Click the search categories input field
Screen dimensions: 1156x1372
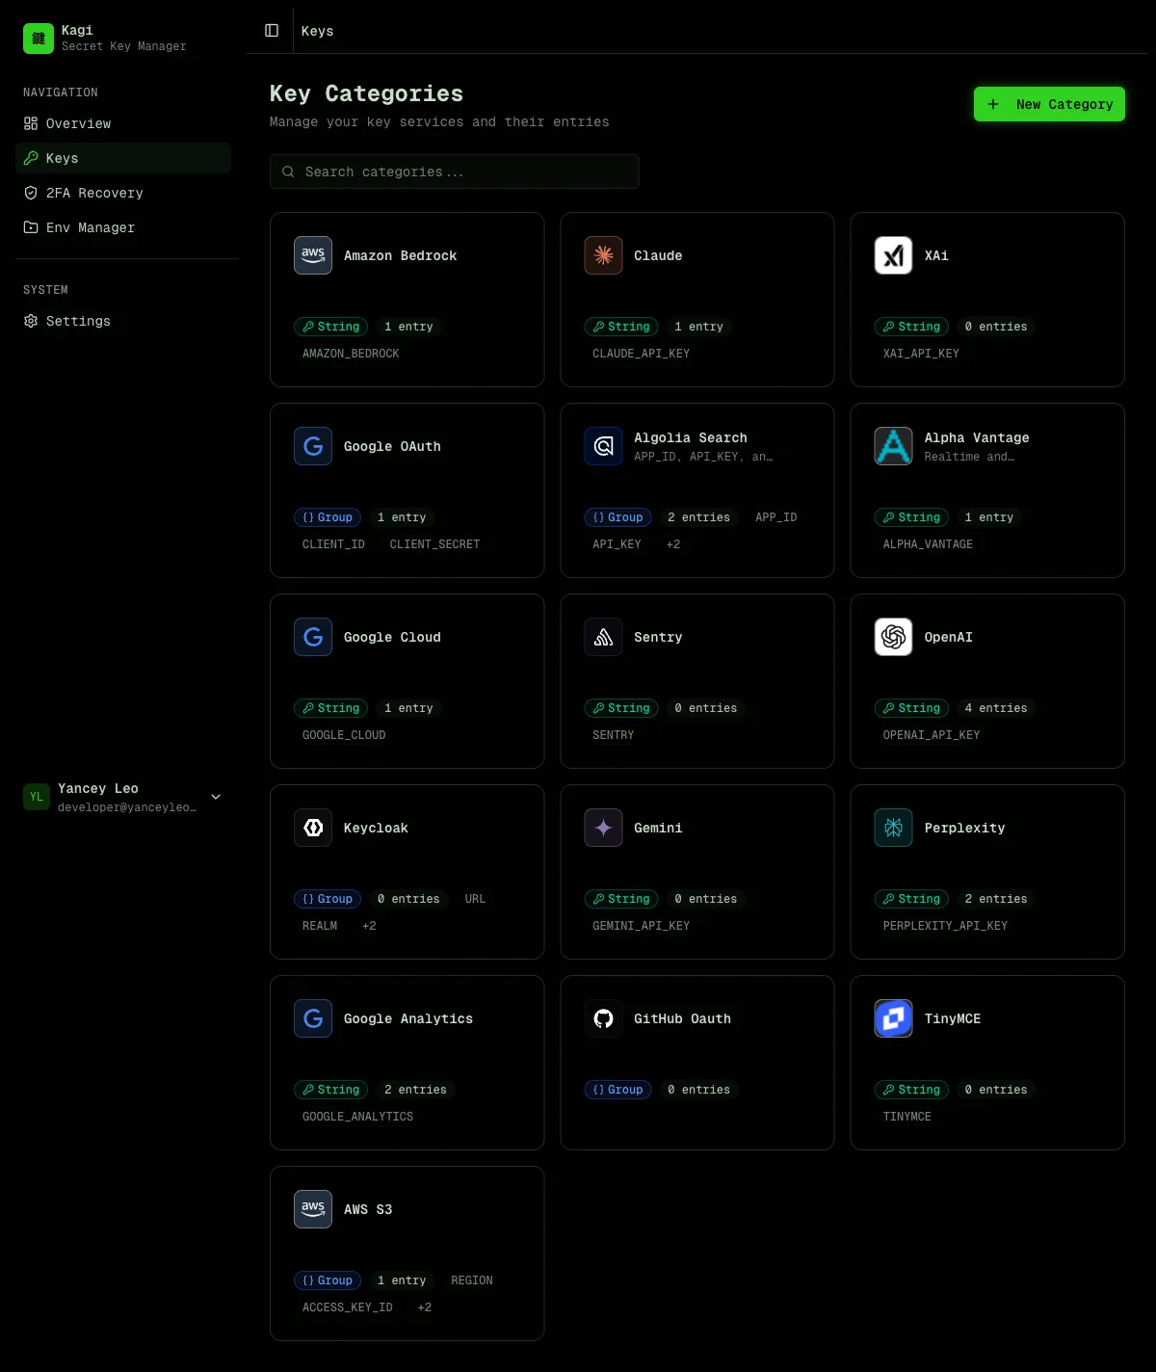pos(454,171)
